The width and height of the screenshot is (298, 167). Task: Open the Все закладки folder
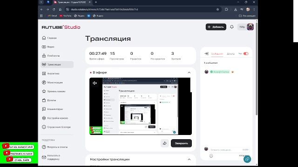click(247, 16)
